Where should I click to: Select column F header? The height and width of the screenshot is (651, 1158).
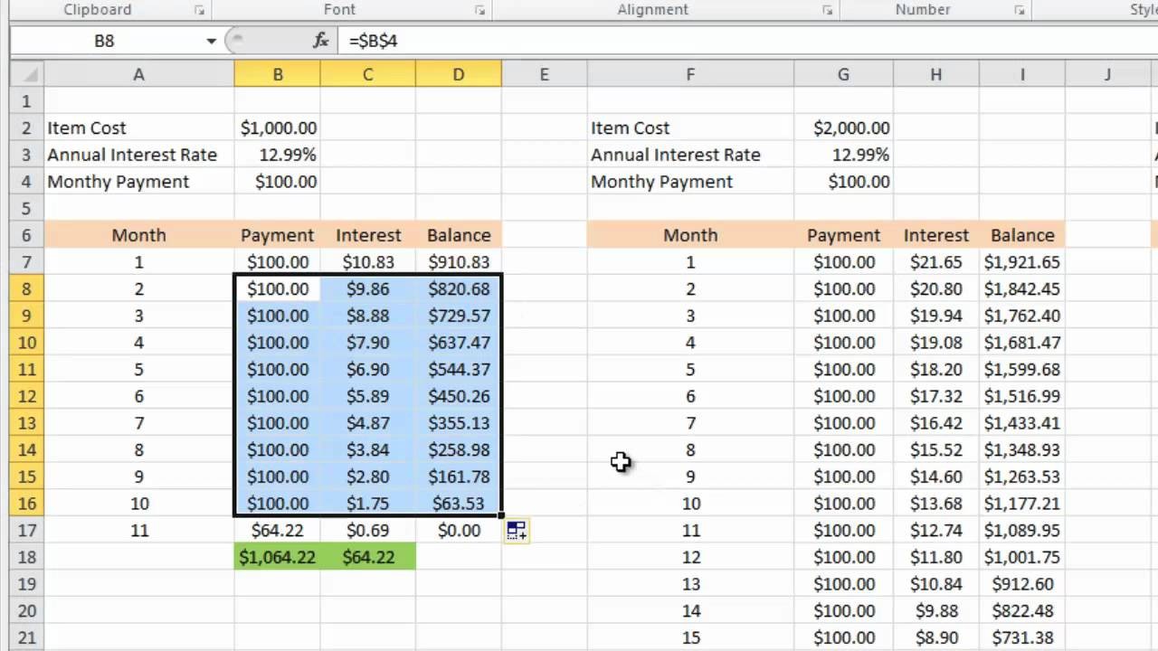[690, 75]
